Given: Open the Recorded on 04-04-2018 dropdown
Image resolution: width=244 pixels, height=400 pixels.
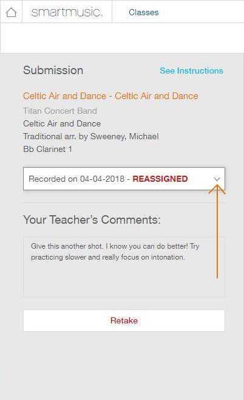Looking at the screenshot, I should [124, 179].
